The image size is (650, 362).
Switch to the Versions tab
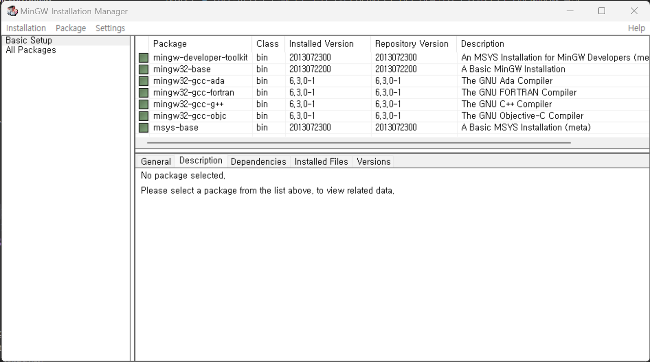tap(373, 161)
